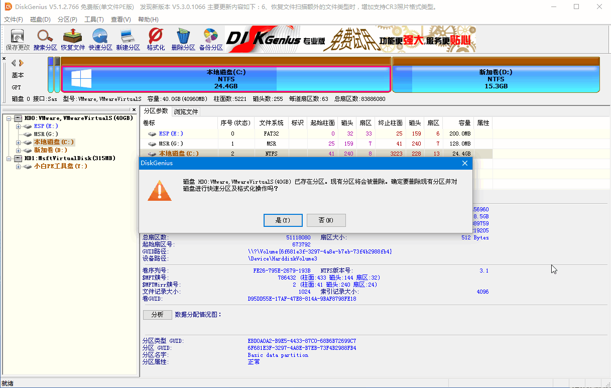
Task: Click the 分析 data analysis button
Action: coord(157,315)
